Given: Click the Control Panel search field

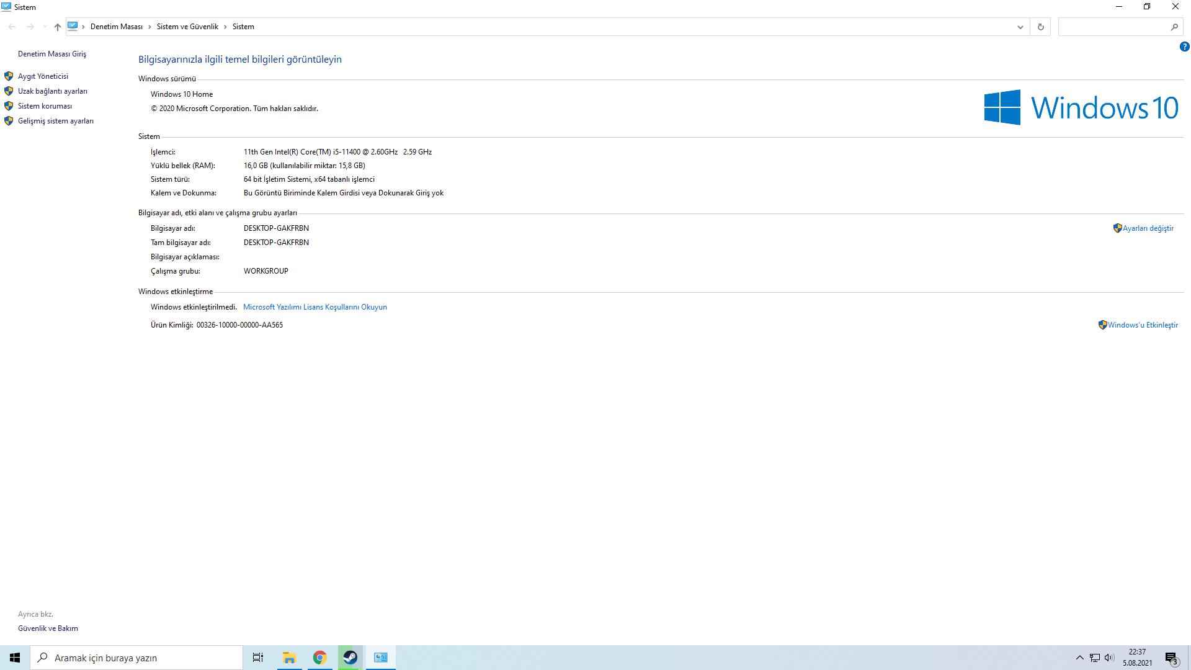Looking at the screenshot, I should click(x=1113, y=27).
